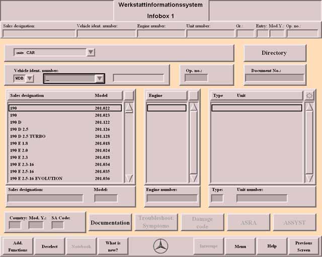
Task: Click the small button beside Sales designation header
Action: pos(129,95)
